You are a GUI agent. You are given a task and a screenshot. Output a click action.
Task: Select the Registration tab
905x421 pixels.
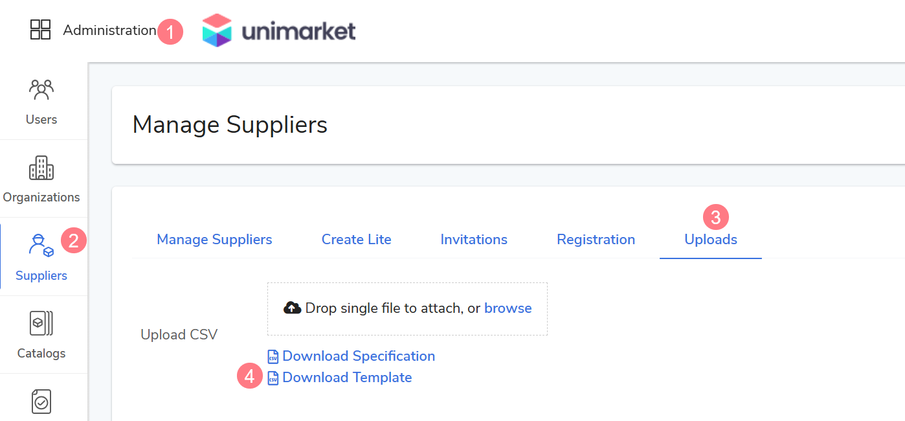coord(596,240)
